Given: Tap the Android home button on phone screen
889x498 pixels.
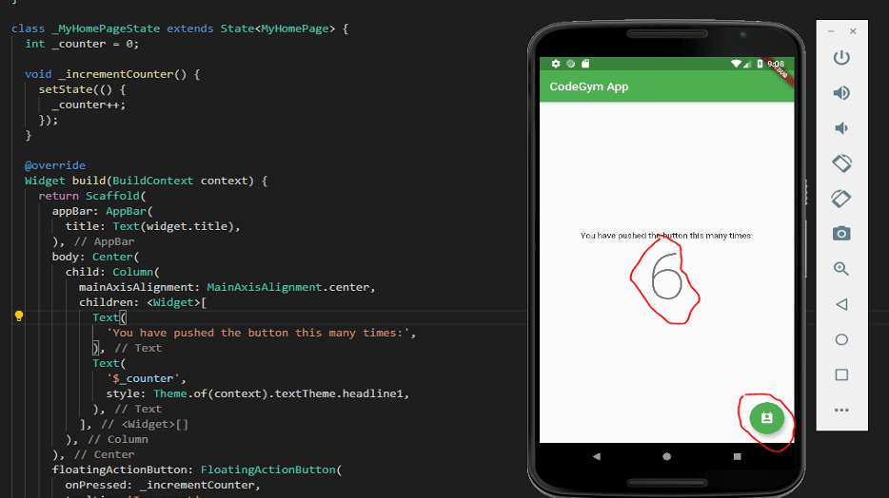Looking at the screenshot, I should pos(666,456).
